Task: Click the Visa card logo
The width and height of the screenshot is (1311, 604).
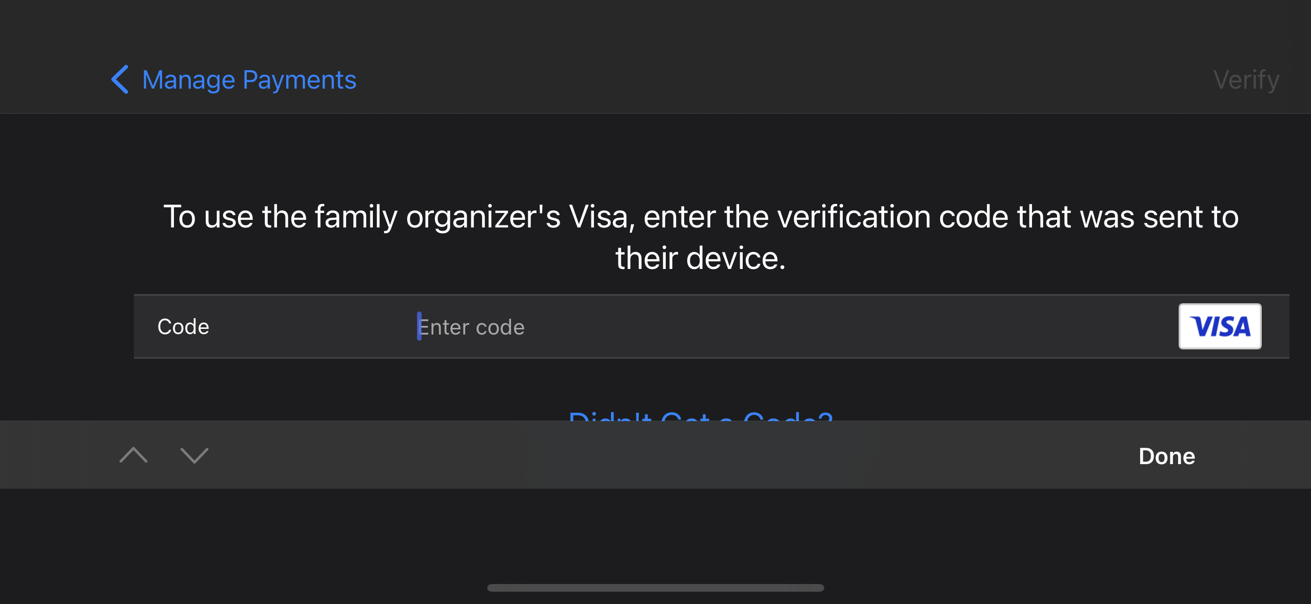Action: (x=1219, y=326)
